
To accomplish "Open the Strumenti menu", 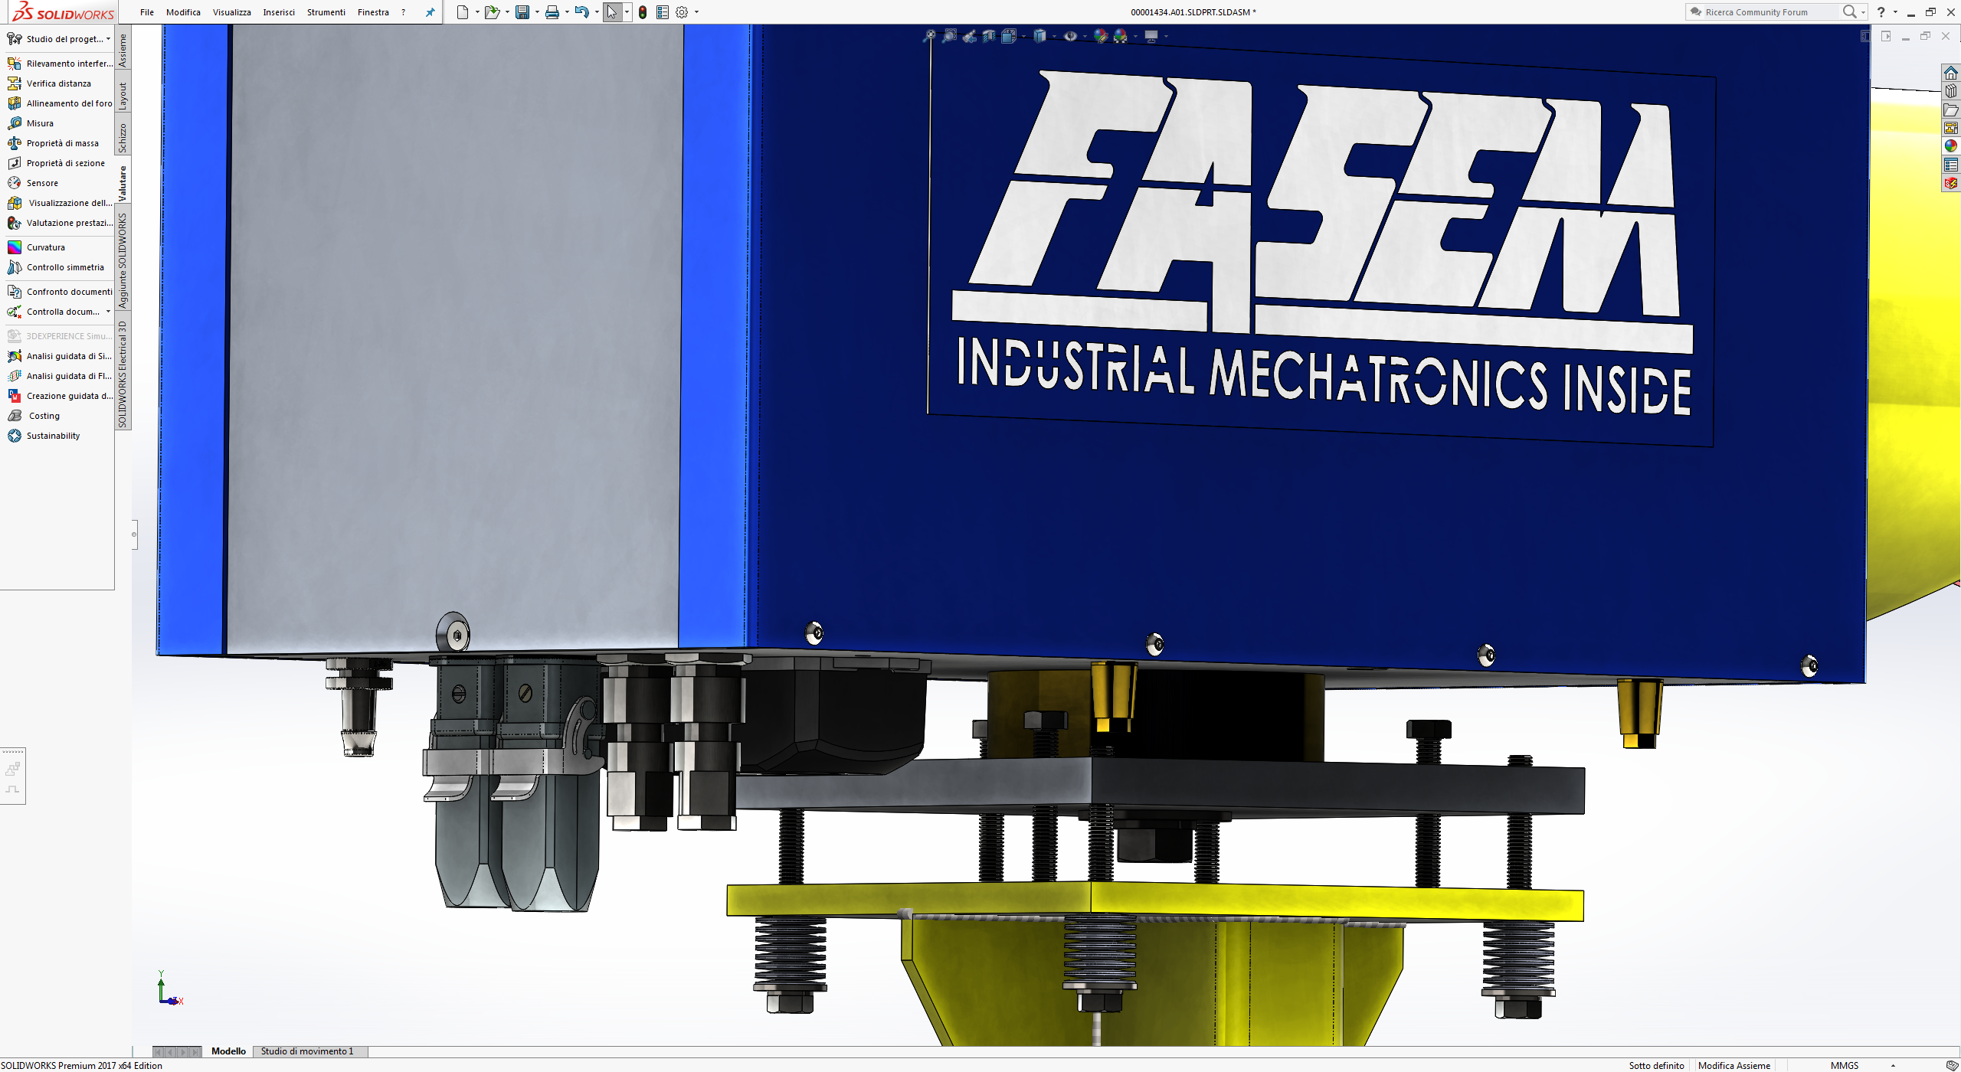I will click(x=326, y=12).
